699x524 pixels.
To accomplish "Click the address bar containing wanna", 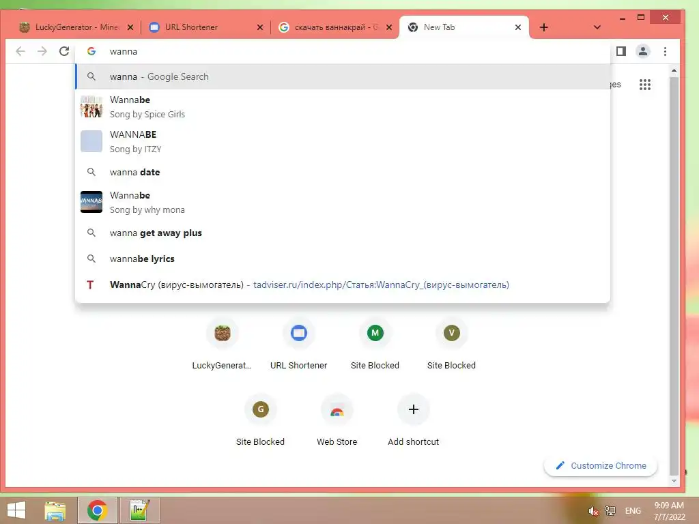I will (343, 51).
